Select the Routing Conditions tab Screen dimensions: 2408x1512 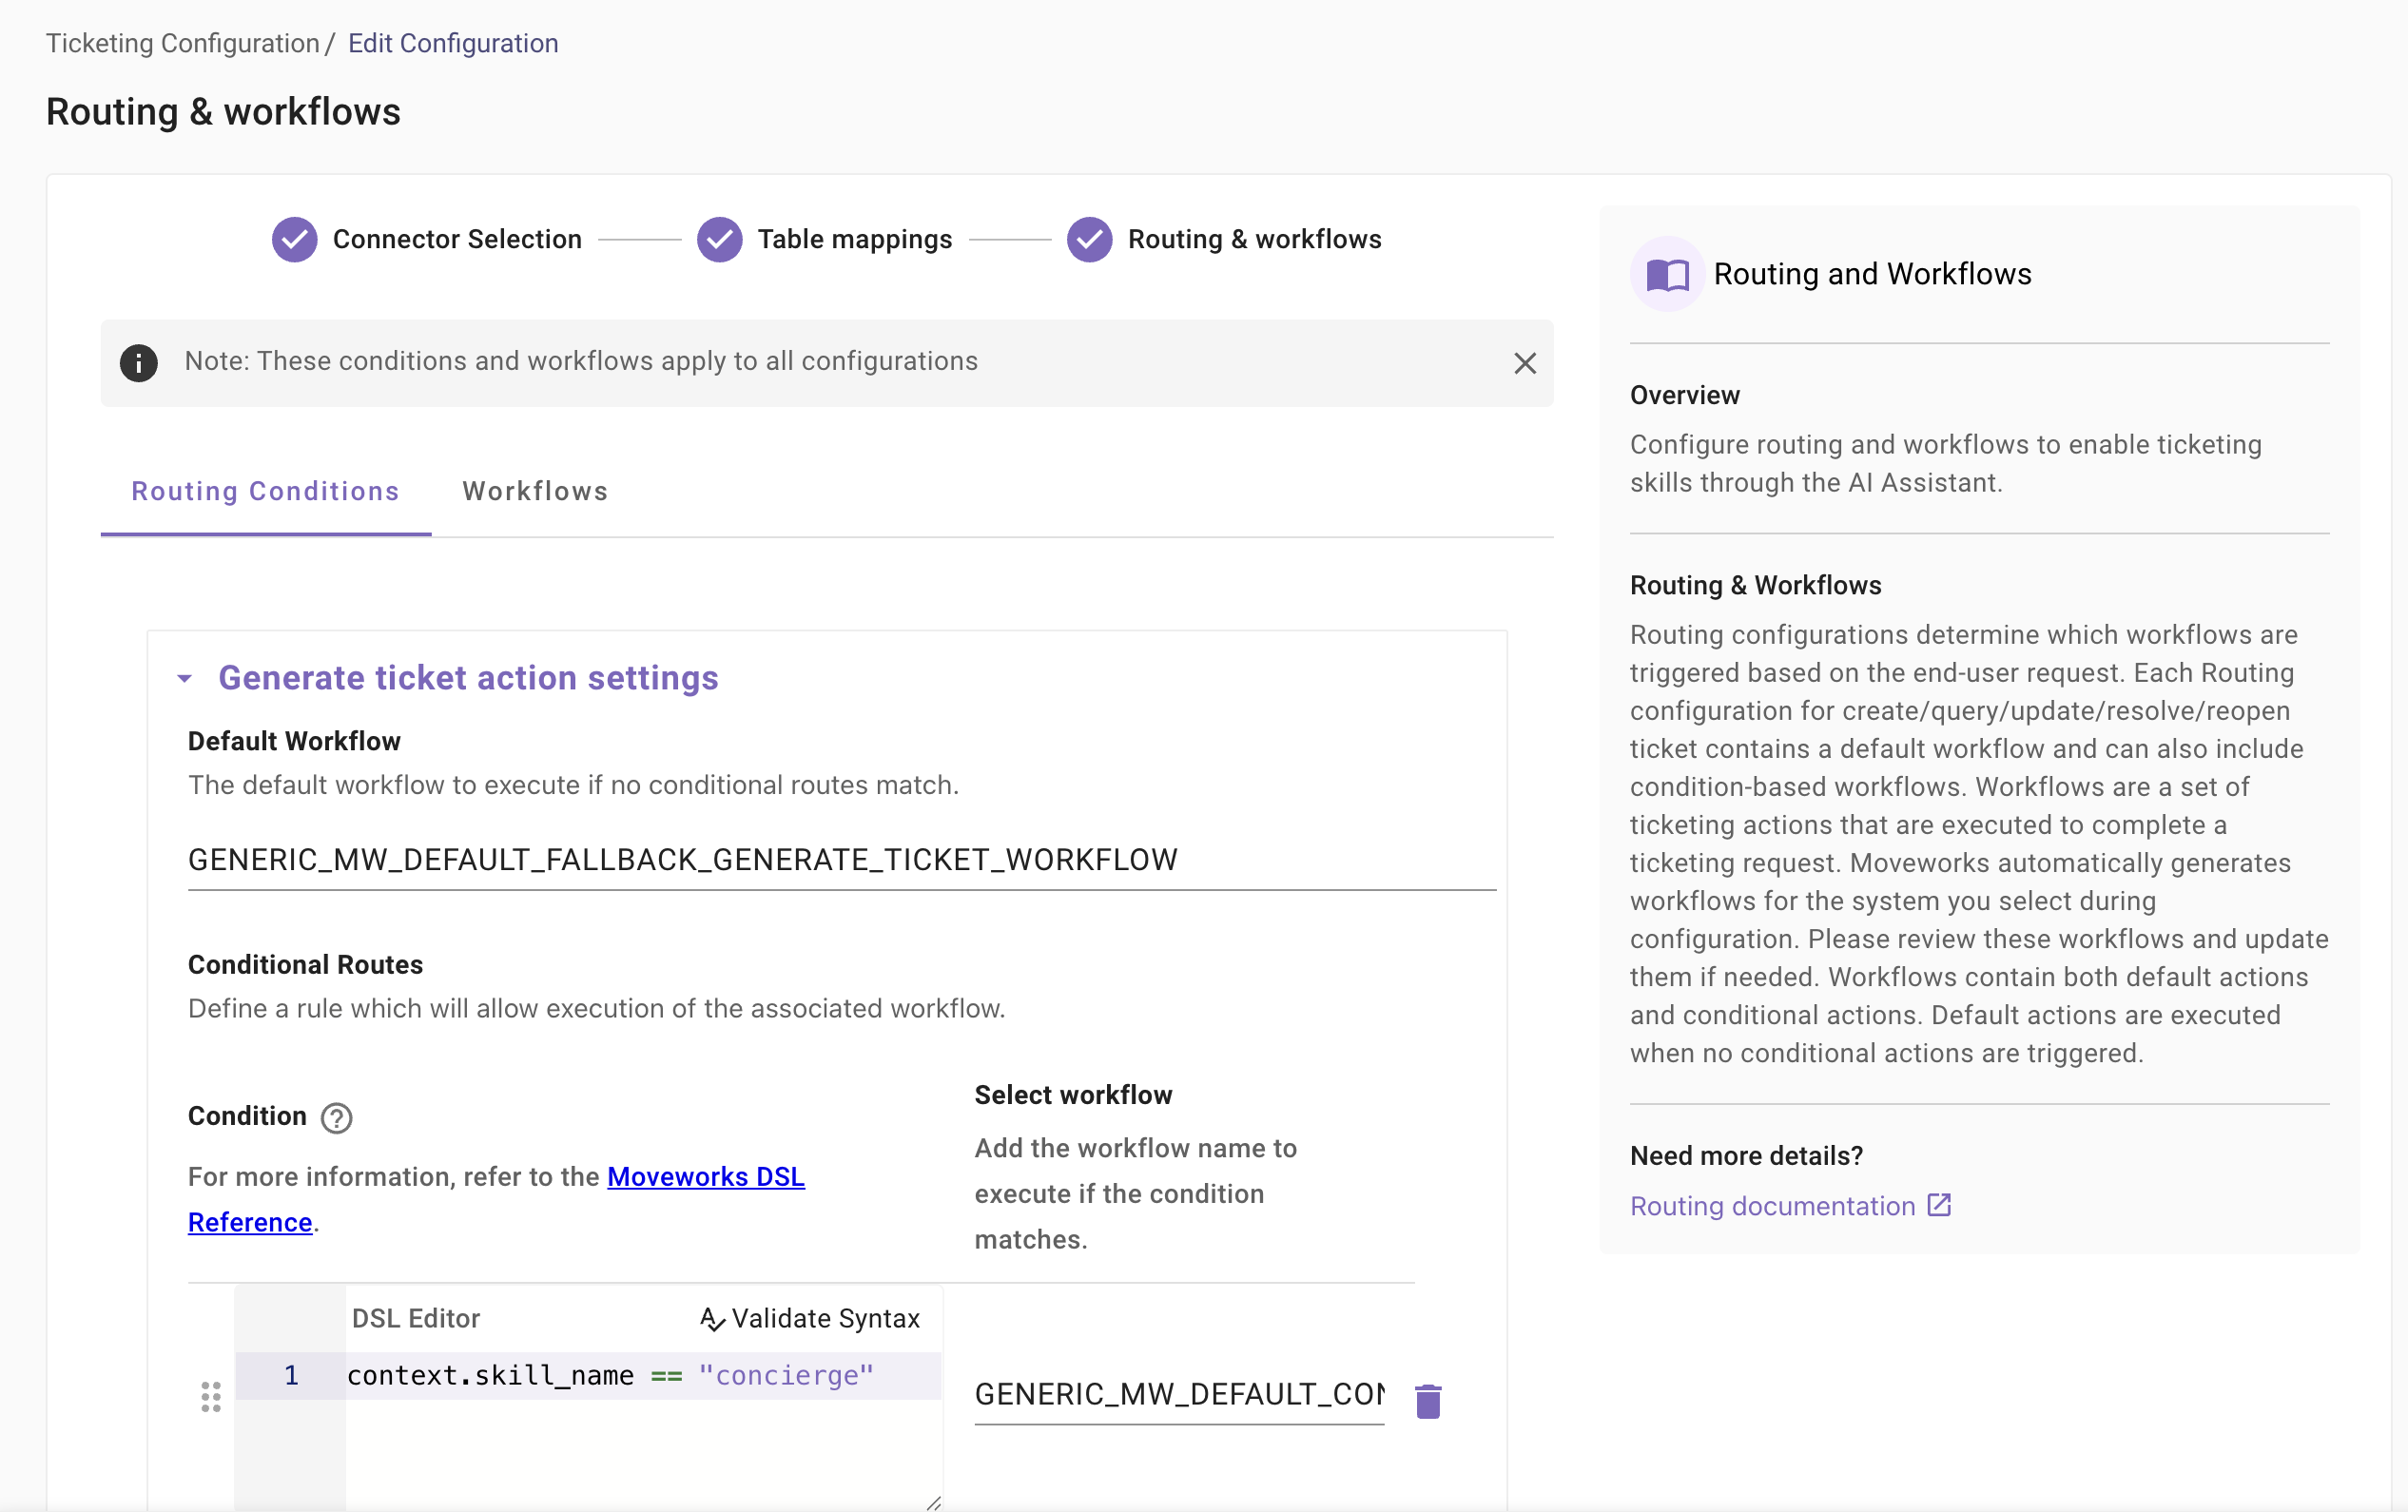tap(265, 491)
